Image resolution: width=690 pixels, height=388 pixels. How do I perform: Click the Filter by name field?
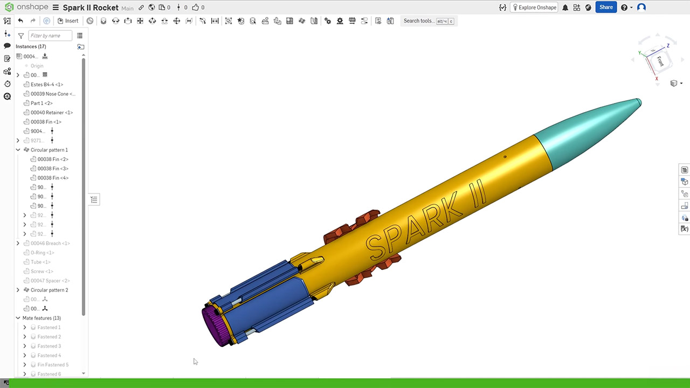point(50,36)
